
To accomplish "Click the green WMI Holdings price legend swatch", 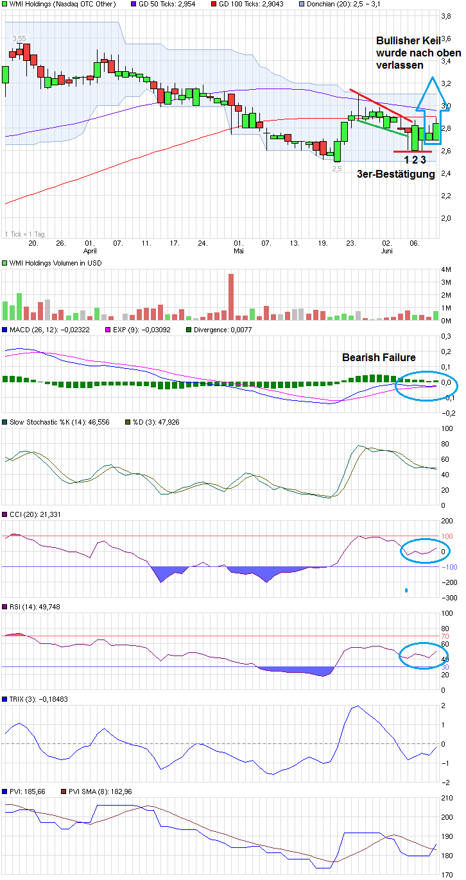I will (x=5, y=4).
